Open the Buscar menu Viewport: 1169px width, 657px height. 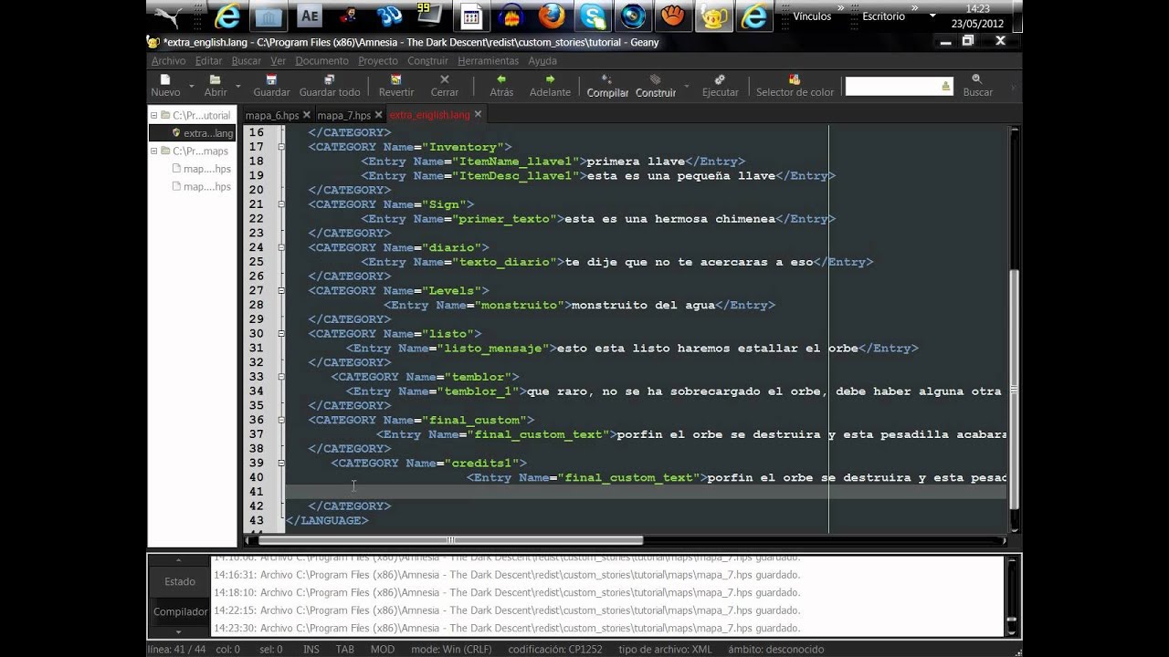pos(247,61)
